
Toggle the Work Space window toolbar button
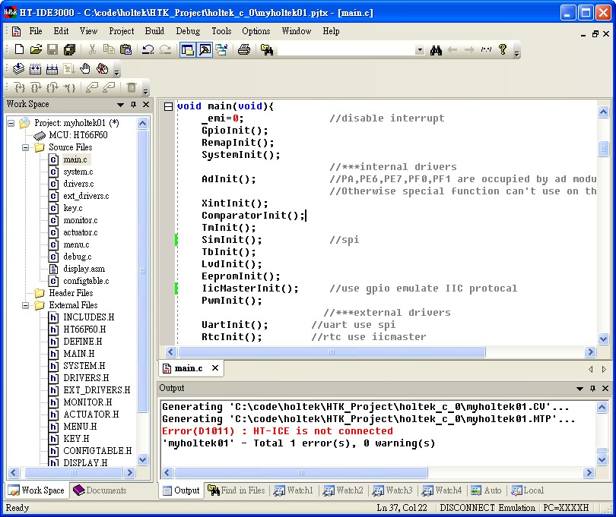pos(188,49)
